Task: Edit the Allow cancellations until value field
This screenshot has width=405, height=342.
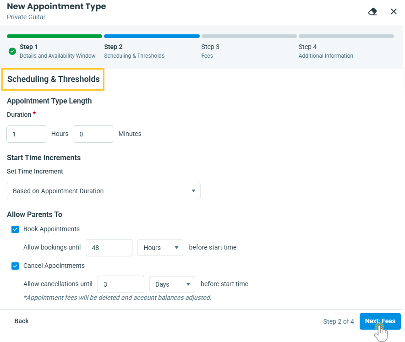Action: (x=121, y=284)
